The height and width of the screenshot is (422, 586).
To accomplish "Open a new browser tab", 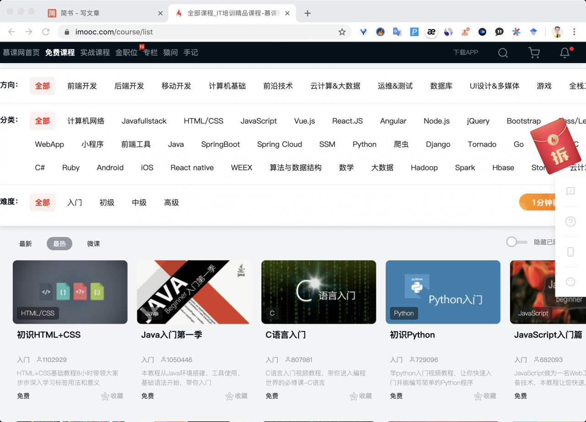I will (x=308, y=13).
